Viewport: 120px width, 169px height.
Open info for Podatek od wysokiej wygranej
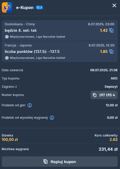coord(52,118)
